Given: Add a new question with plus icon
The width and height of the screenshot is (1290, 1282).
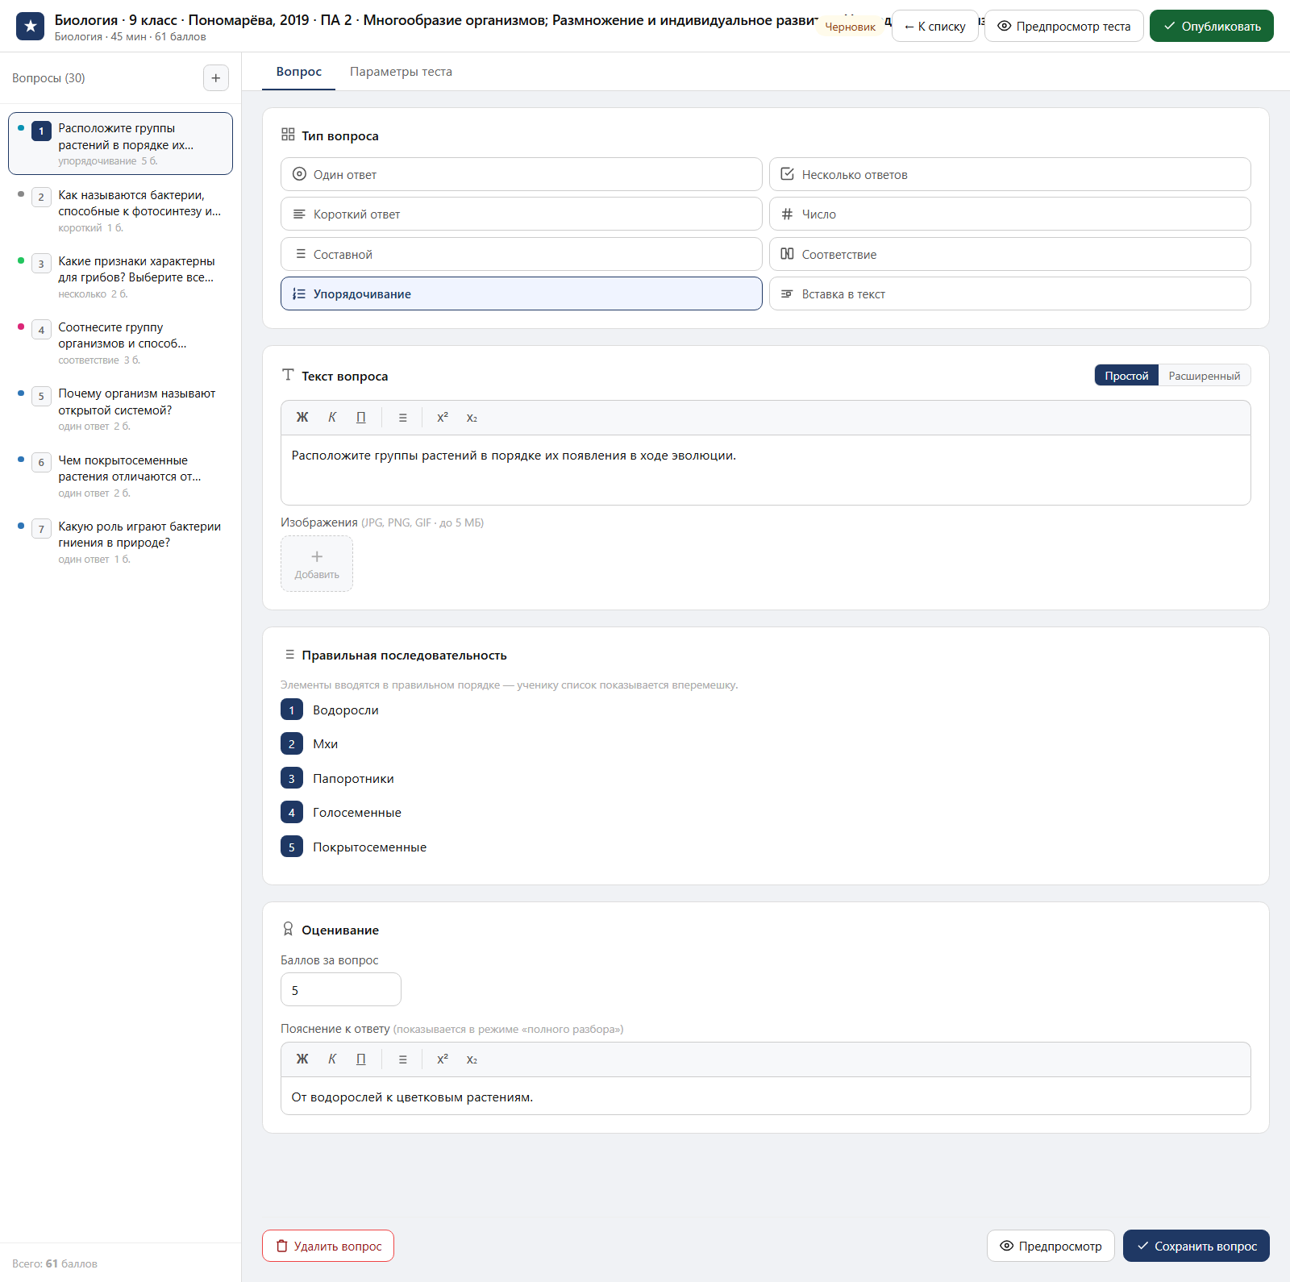Looking at the screenshot, I should pyautogui.click(x=215, y=78).
